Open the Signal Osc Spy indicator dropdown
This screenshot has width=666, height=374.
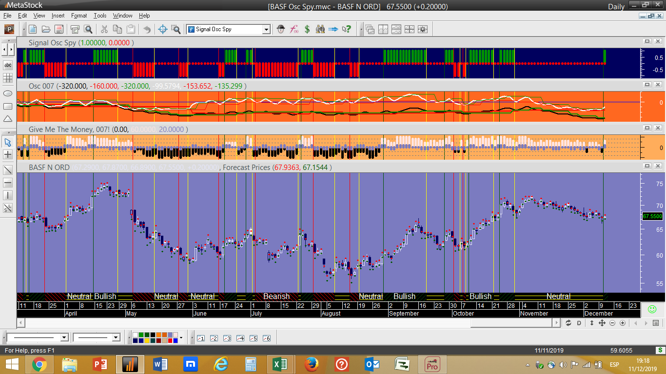pos(266,29)
